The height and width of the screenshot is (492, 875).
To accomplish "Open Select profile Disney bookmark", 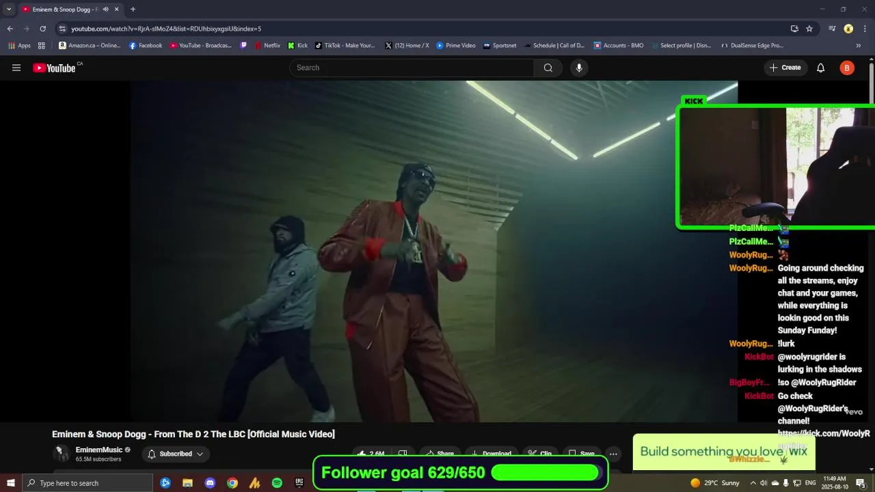I will tap(682, 46).
